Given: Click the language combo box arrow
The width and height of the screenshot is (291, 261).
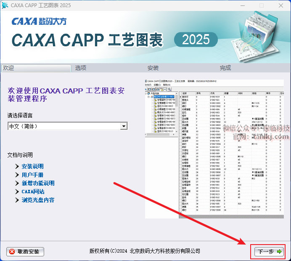Looking at the screenshot, I should [x=124, y=126].
